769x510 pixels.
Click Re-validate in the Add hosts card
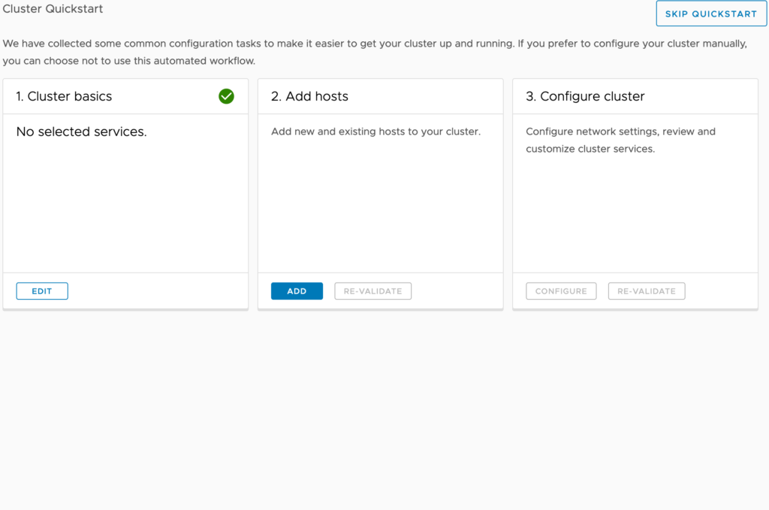[372, 291]
